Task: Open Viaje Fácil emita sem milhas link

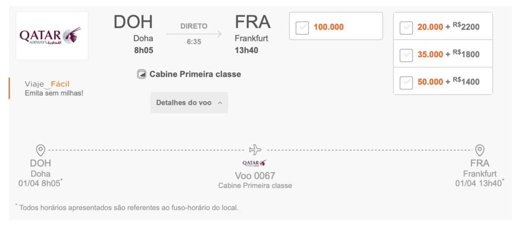Action: (54, 88)
